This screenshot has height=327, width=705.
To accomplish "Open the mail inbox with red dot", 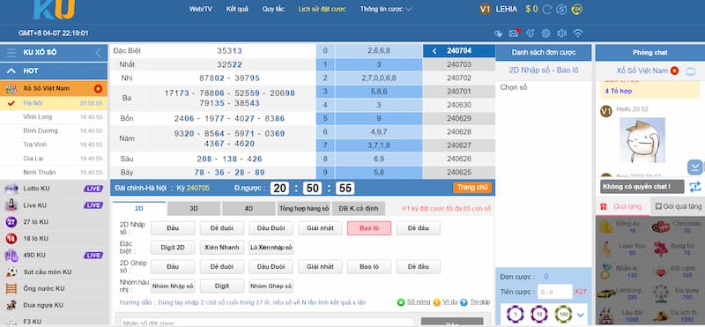I will [514, 33].
